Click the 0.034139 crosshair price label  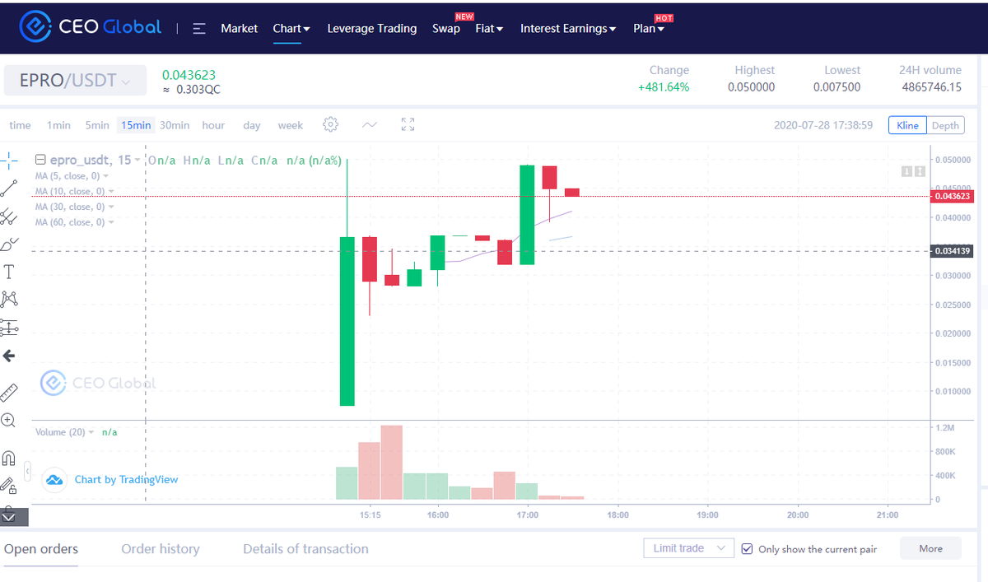pyautogui.click(x=952, y=251)
